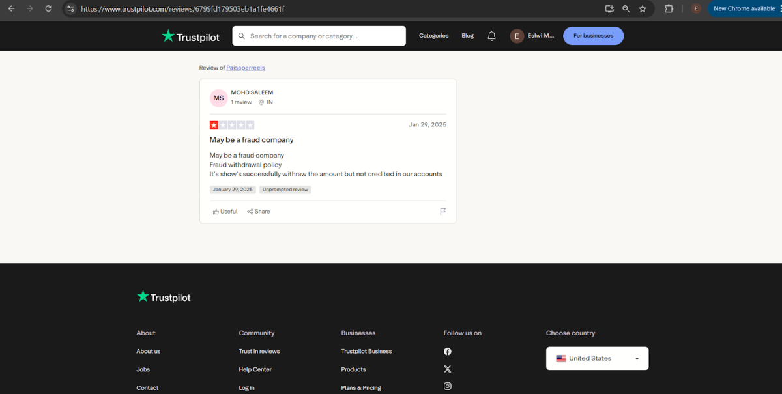Open Trustpilot's X (Twitter) icon
Image resolution: width=782 pixels, height=394 pixels.
(448, 369)
